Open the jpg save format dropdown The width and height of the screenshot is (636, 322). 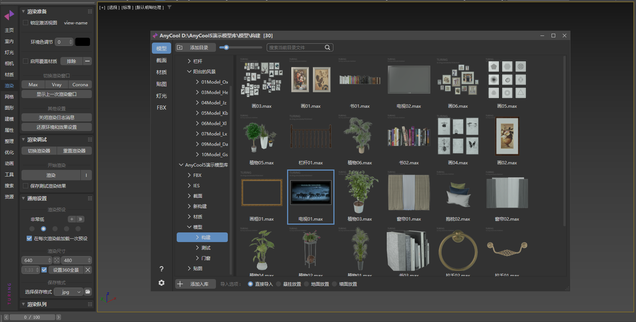point(69,292)
